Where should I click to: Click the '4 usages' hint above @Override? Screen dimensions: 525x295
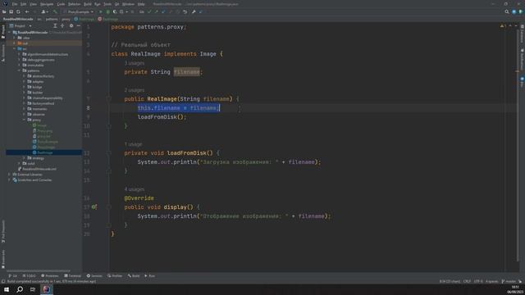click(x=135, y=189)
